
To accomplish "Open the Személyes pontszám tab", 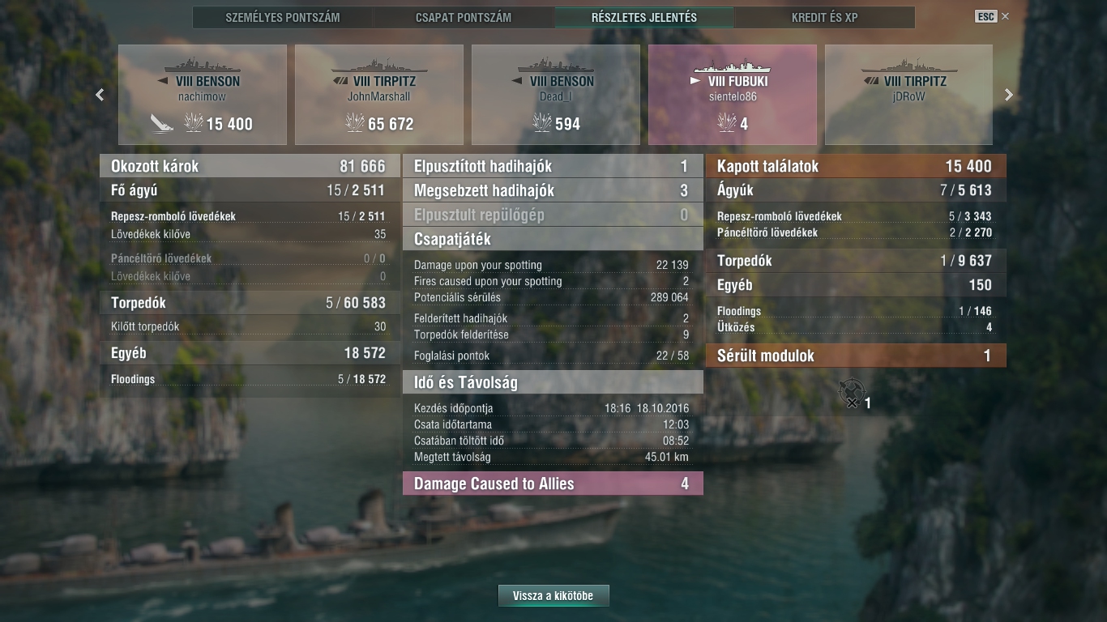I will coord(283,17).
